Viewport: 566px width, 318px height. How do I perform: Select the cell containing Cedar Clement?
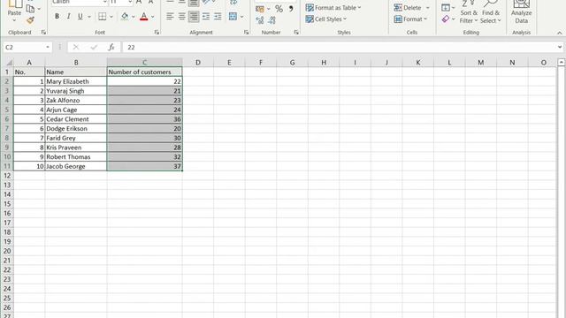coord(76,119)
